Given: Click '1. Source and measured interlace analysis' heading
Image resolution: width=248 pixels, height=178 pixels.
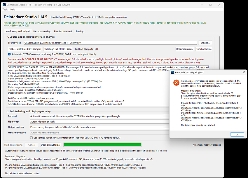Looking at the screenshot, I should click(31, 37).
